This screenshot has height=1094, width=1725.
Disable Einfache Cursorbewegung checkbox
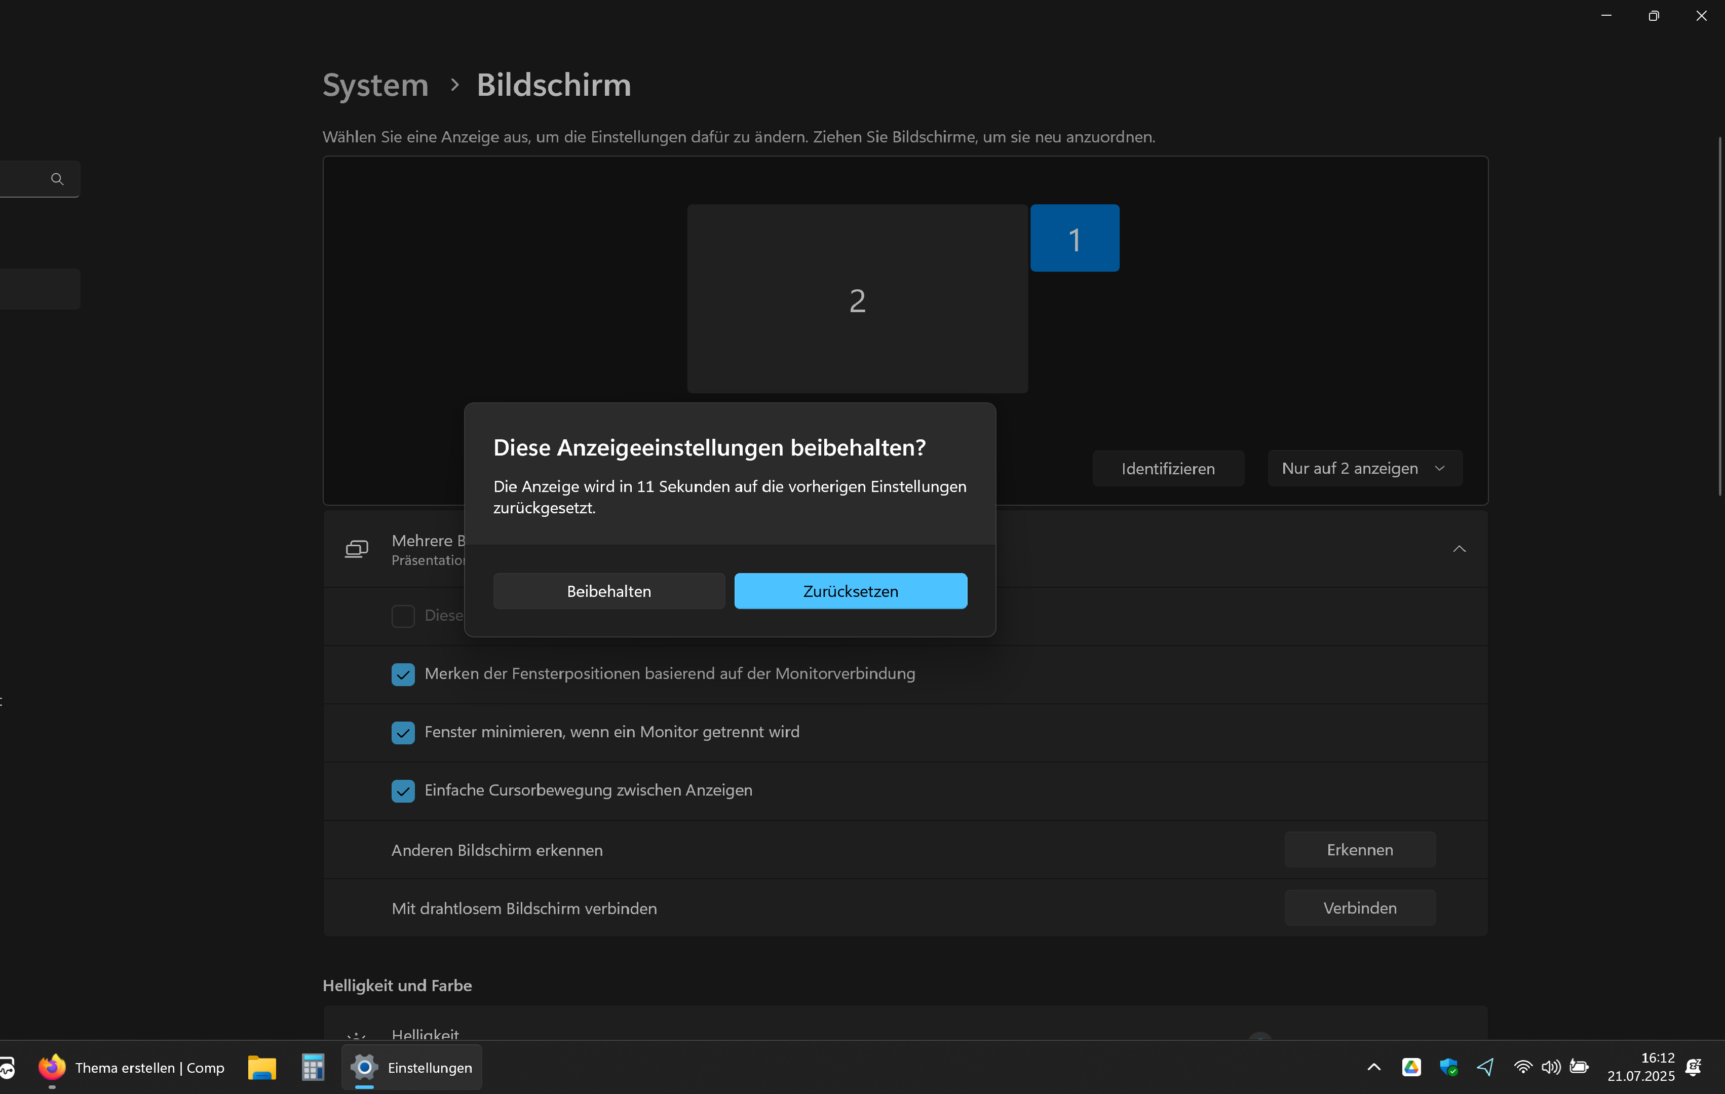[403, 791]
